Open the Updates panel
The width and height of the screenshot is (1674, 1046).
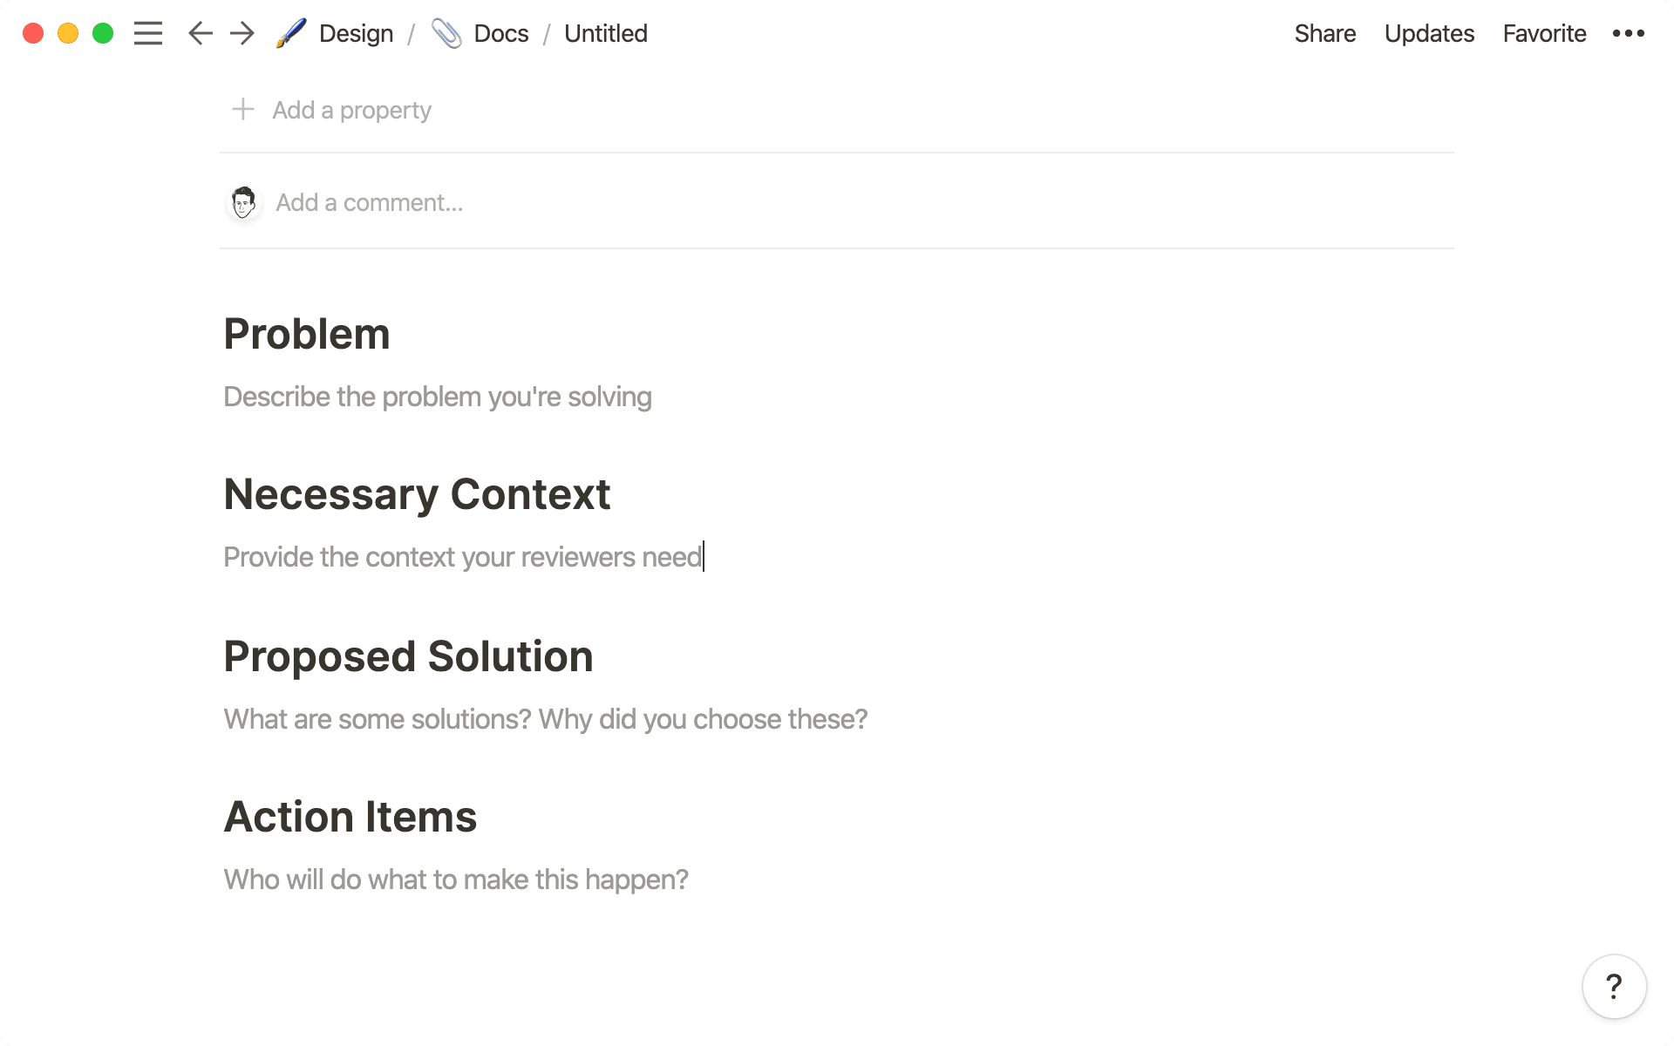tap(1428, 33)
